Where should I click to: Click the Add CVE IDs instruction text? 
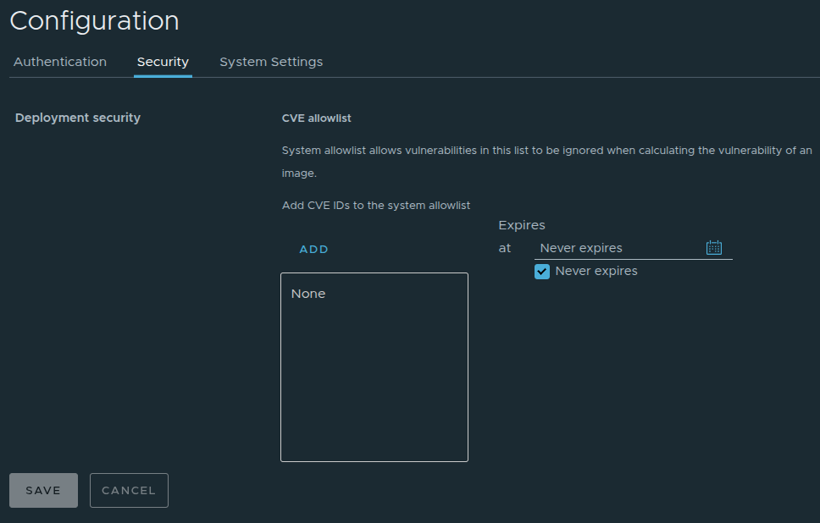[x=375, y=206]
